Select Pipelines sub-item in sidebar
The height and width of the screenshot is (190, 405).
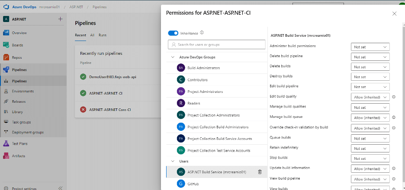[x=33, y=81]
